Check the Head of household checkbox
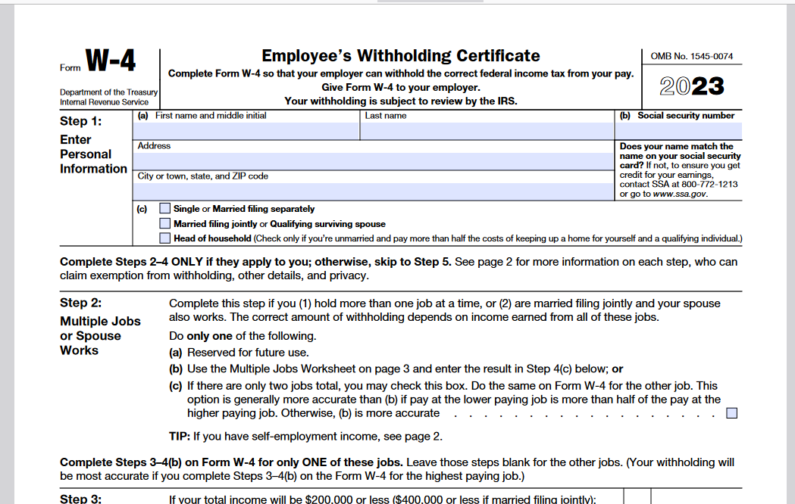Image resolution: width=795 pixels, height=504 pixels. 164,238
